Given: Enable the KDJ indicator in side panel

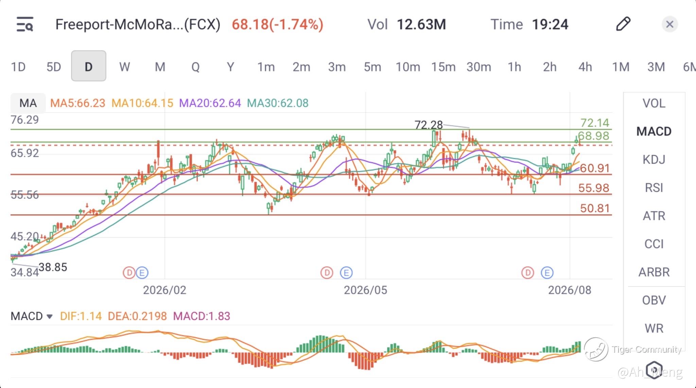Looking at the screenshot, I should tap(654, 159).
